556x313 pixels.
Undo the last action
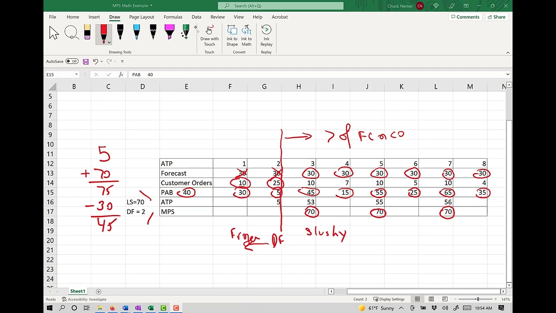pyautogui.click(x=95, y=62)
